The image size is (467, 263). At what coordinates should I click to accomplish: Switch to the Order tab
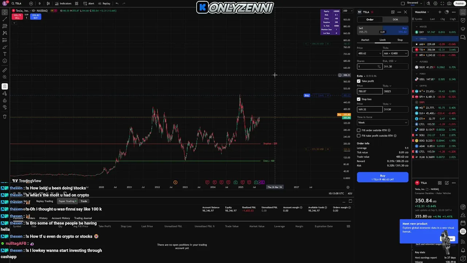pyautogui.click(x=370, y=19)
